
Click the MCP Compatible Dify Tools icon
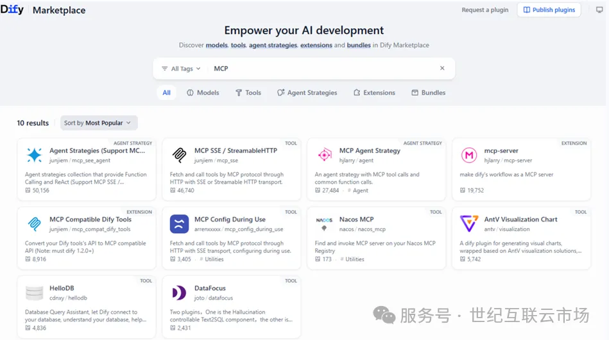click(x=34, y=223)
